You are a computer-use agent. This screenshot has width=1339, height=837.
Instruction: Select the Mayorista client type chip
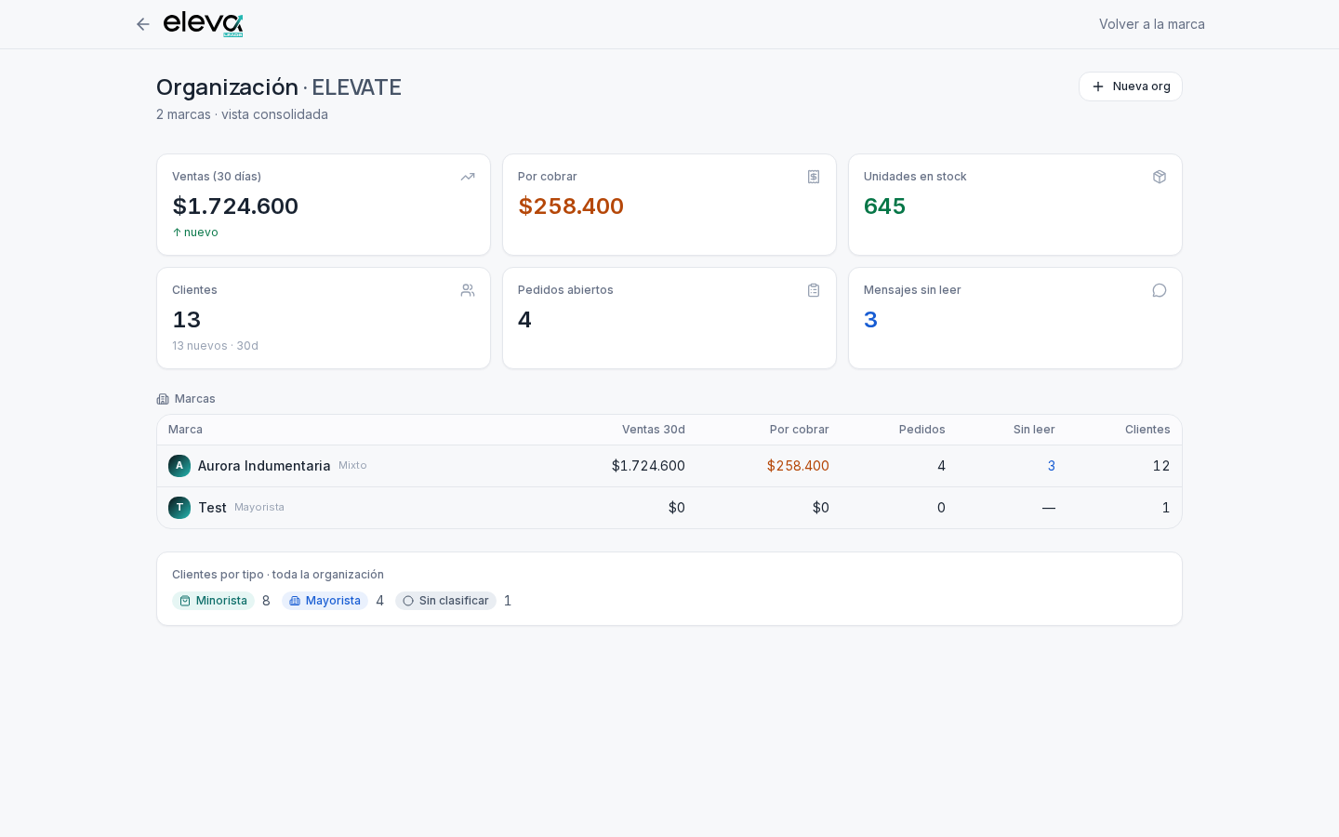[x=325, y=601]
